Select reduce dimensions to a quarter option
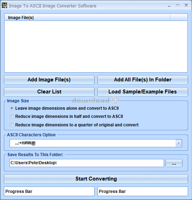The width and height of the screenshot is (192, 200). (x=12, y=125)
